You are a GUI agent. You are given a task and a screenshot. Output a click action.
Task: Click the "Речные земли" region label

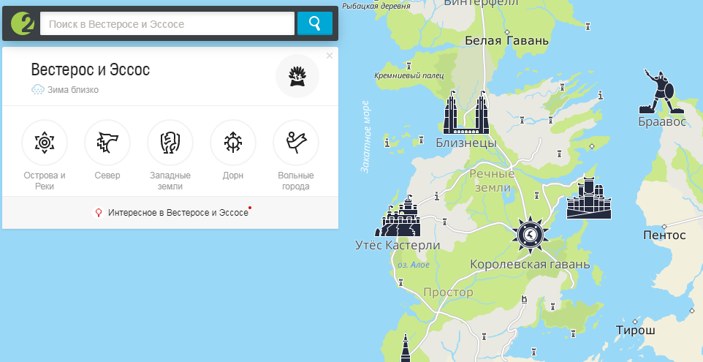[x=493, y=181]
